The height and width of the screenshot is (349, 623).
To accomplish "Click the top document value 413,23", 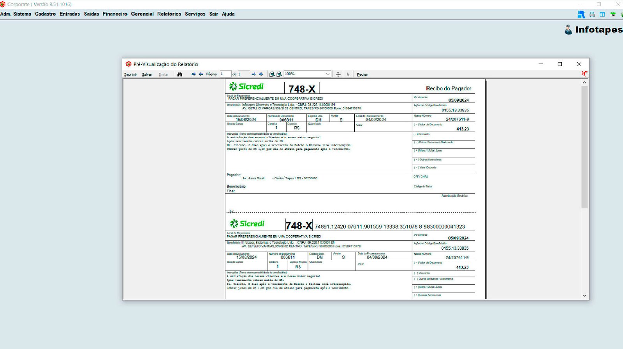I will pyautogui.click(x=463, y=129).
